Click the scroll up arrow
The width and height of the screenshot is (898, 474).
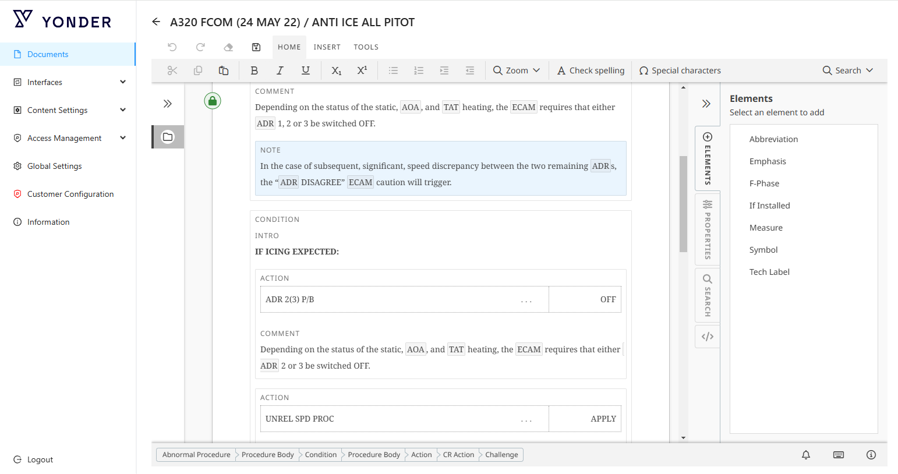pos(683,87)
